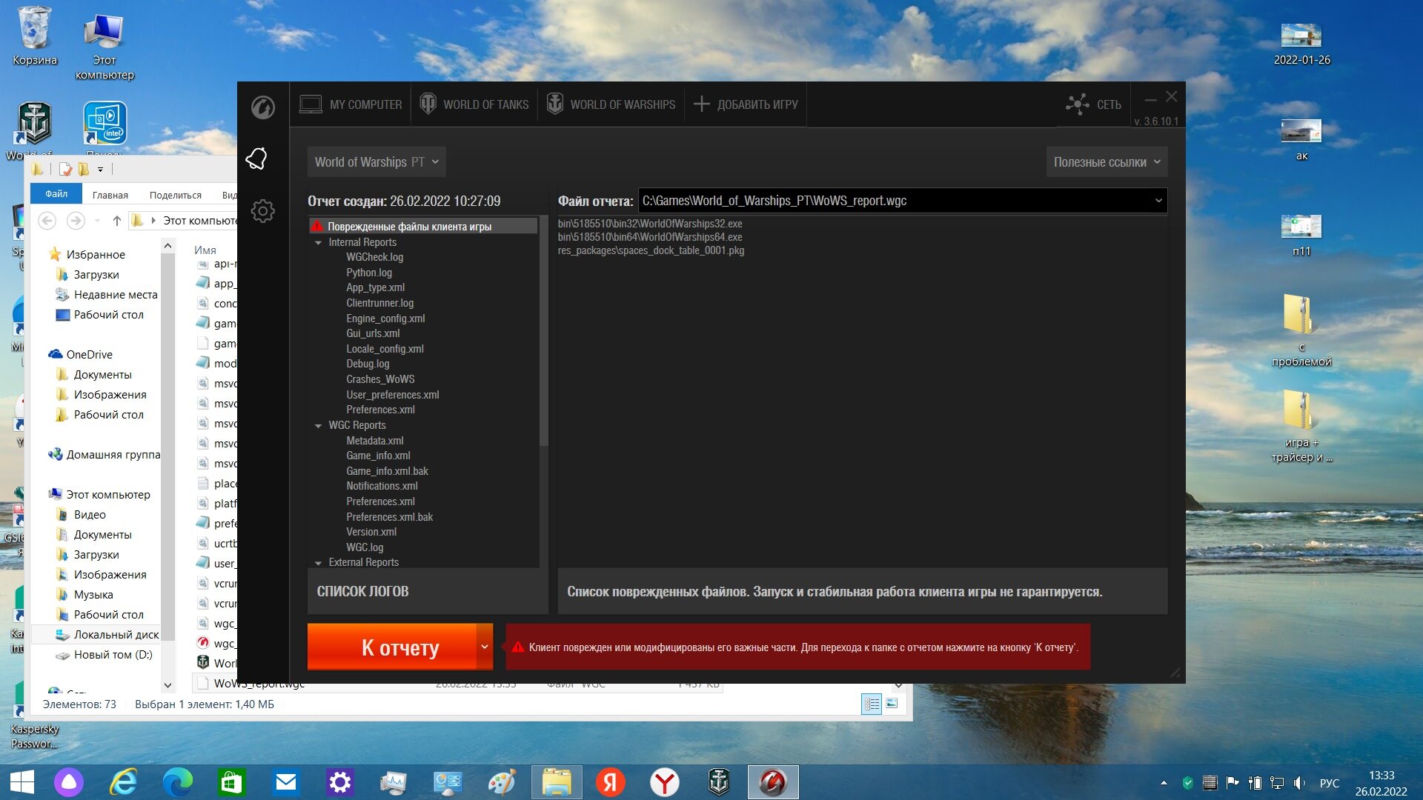The image size is (1423, 800).
Task: Select Version.xml entry
Action: 371,532
